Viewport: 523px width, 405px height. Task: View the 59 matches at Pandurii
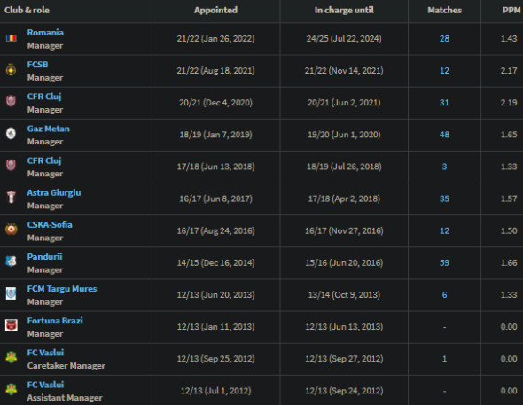(444, 262)
